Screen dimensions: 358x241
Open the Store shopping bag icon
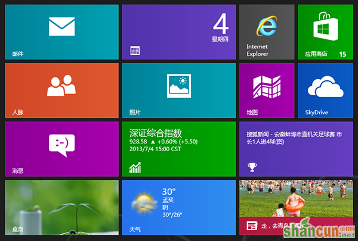pos(326,26)
